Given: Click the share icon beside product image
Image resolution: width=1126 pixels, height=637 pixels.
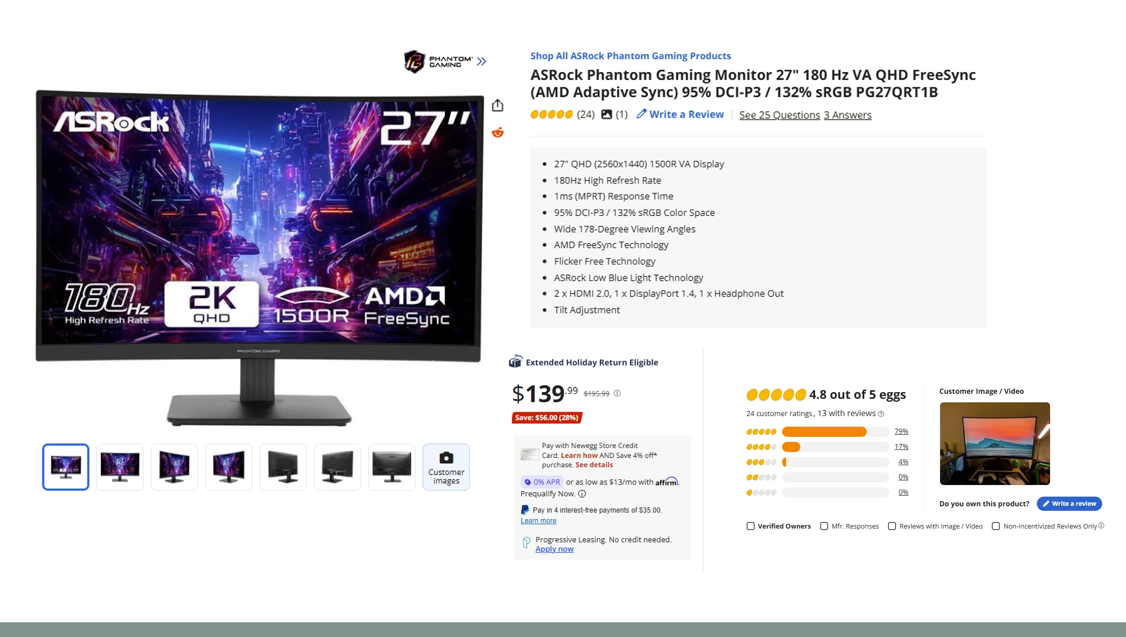Looking at the screenshot, I should tap(498, 105).
